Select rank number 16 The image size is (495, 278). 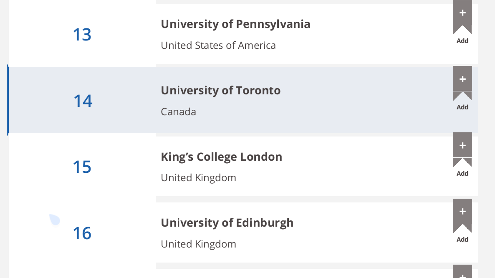82,233
